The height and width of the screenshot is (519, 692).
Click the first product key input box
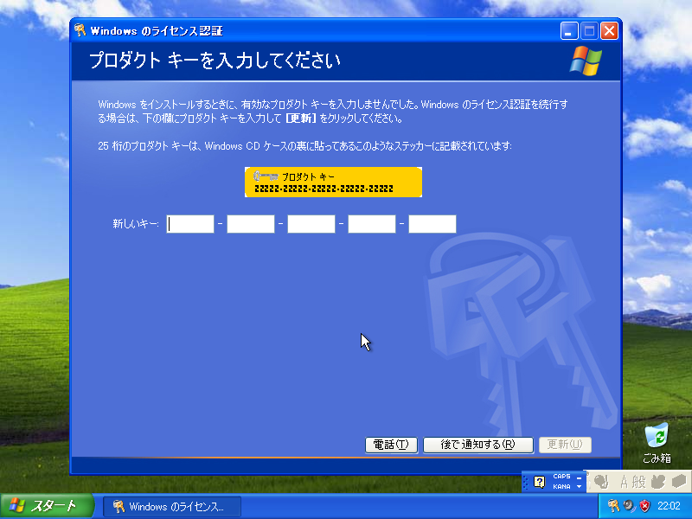click(189, 223)
